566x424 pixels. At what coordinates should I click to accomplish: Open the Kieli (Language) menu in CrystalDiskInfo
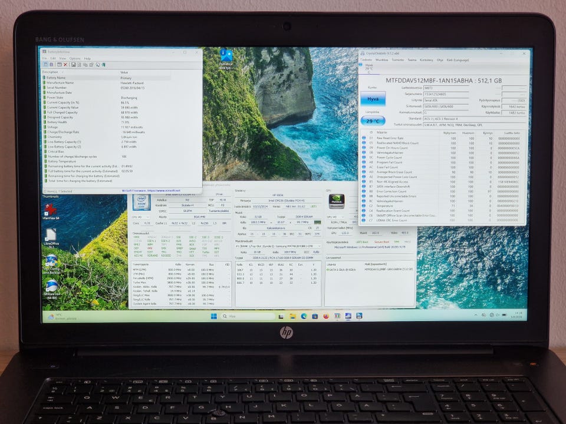[458, 60]
